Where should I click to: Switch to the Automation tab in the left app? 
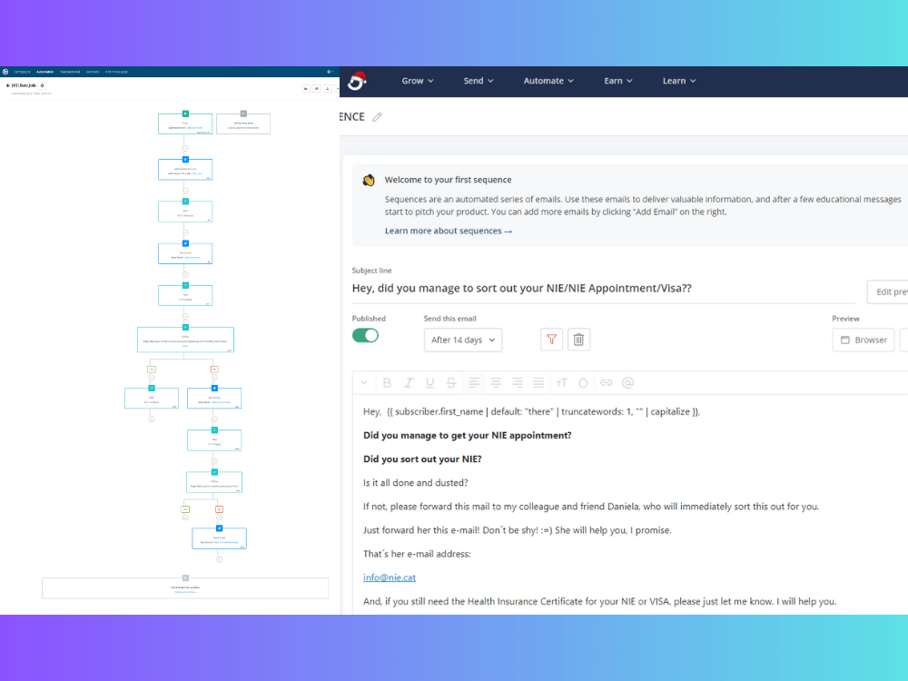[44, 71]
